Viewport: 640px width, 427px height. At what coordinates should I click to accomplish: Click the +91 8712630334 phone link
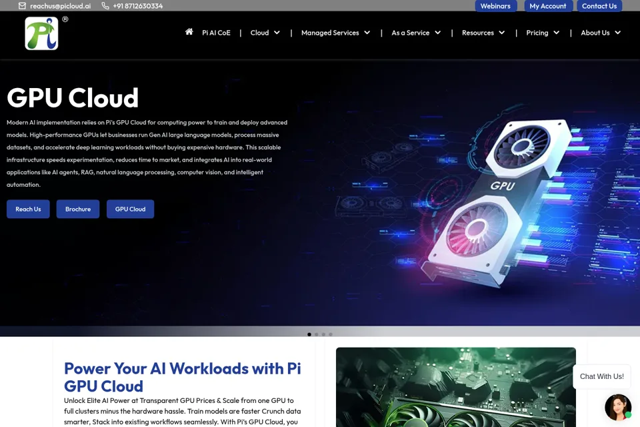tap(137, 6)
